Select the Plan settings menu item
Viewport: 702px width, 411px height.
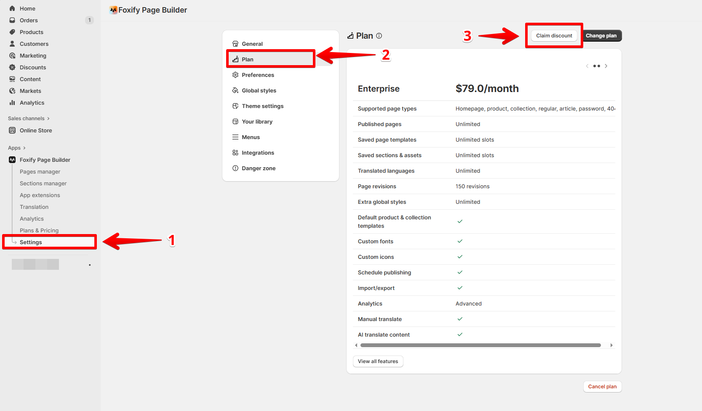click(280, 59)
